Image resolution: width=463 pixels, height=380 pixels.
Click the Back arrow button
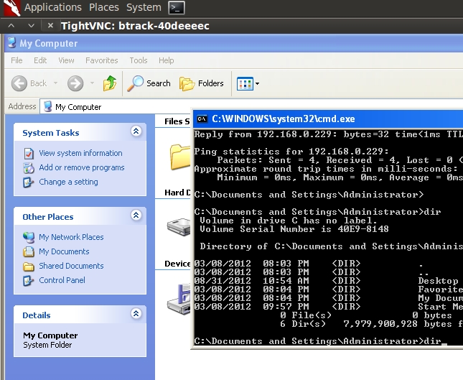pyautogui.click(x=19, y=83)
